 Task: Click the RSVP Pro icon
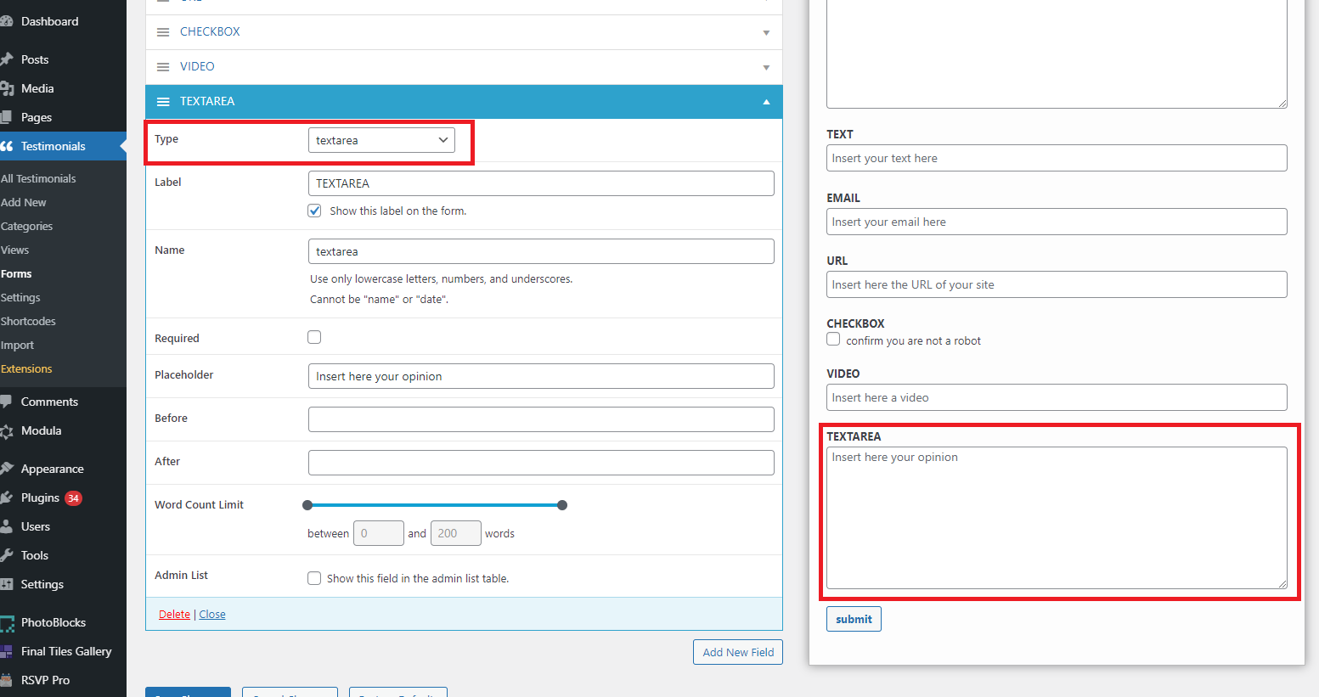tap(6, 680)
